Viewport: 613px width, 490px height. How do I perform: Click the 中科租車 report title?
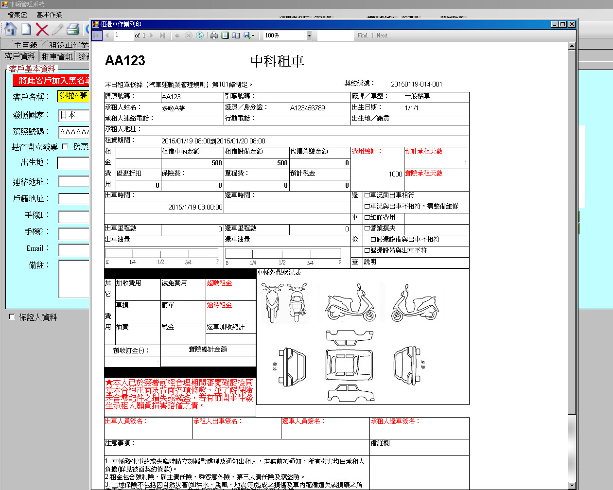click(278, 61)
